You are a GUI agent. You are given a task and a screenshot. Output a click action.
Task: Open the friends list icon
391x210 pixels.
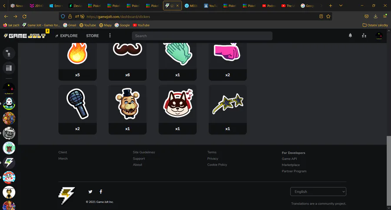point(364,36)
